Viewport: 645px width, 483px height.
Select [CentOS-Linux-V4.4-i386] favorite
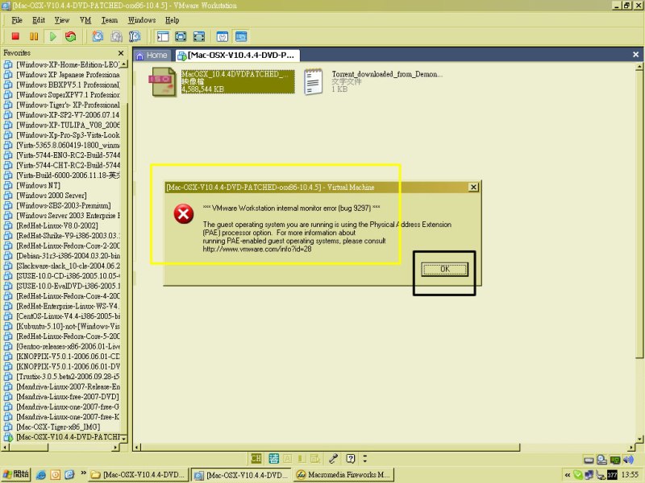[61, 316]
